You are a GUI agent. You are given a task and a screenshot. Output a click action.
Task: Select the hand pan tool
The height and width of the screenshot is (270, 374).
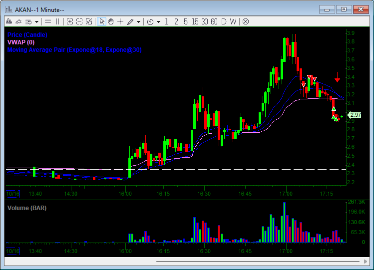tap(111, 21)
